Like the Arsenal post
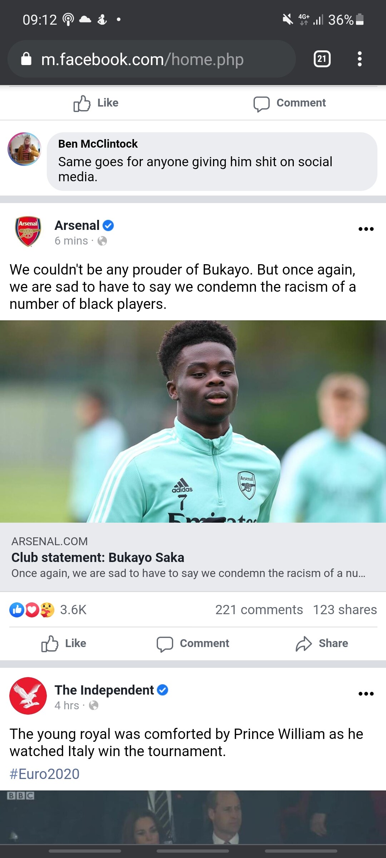 64,643
